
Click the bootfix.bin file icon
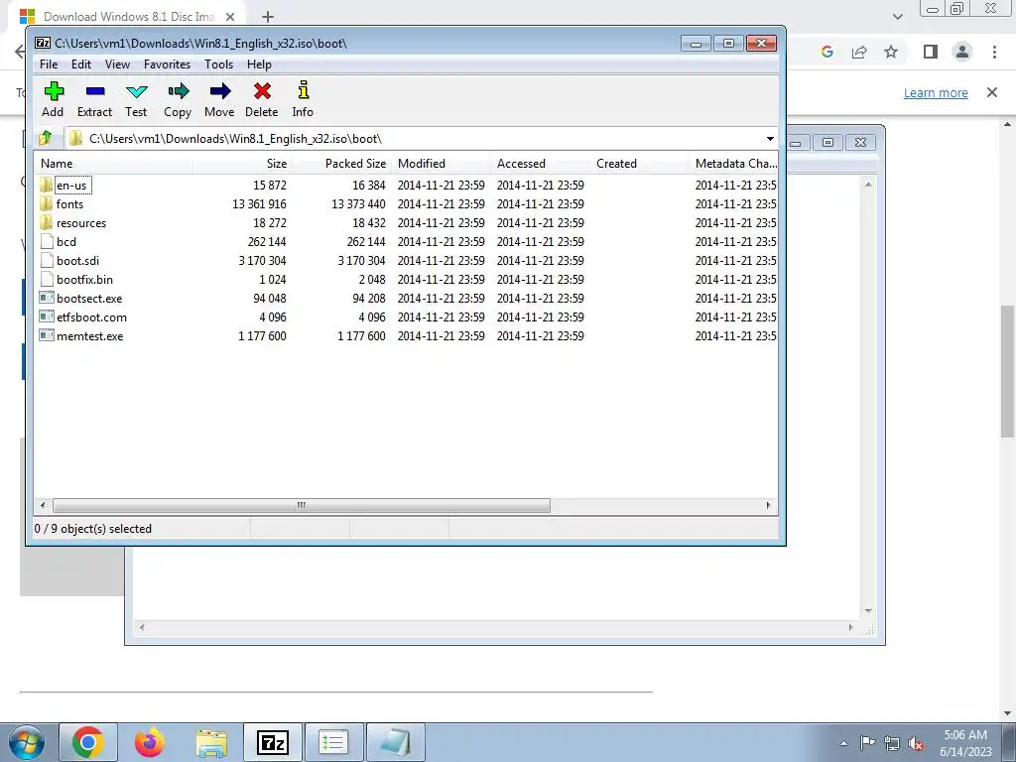(46, 279)
